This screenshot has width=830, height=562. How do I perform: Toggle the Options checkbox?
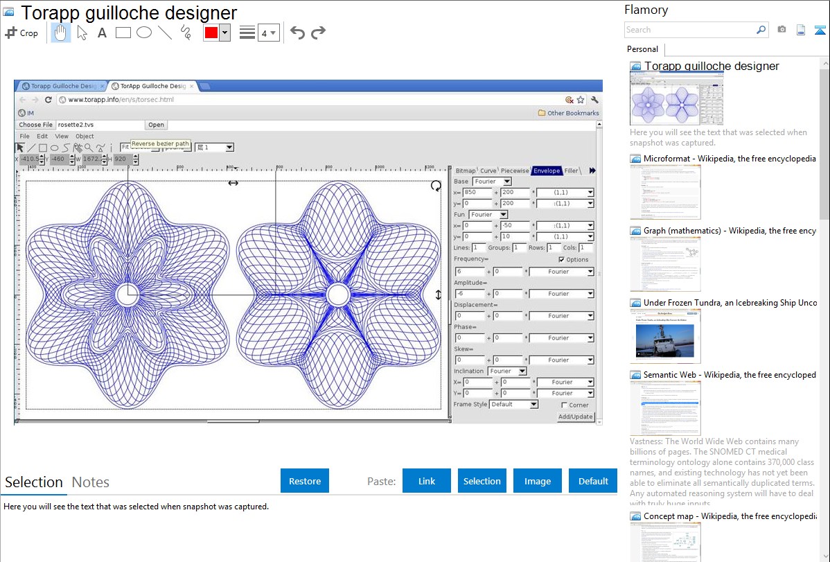click(562, 259)
